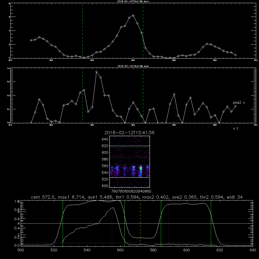Viewport: 259px width, 259px height.
Task: Click the green vertical line near 525
Action: [63, 223]
